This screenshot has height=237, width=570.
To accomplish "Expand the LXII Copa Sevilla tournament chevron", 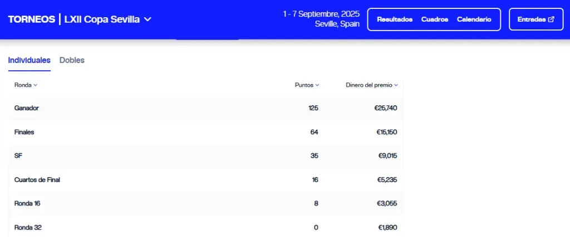I will coord(148,19).
